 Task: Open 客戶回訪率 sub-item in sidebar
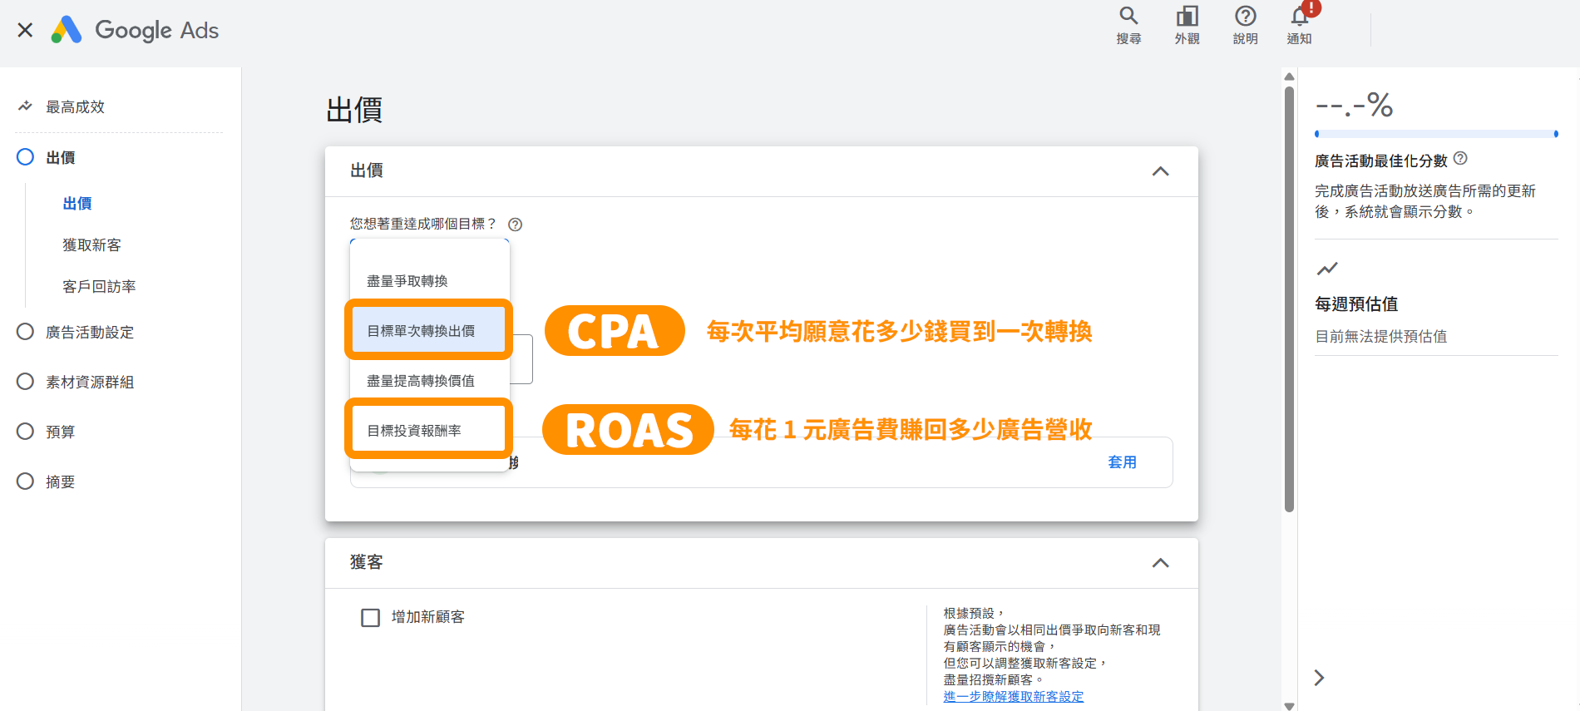99,286
